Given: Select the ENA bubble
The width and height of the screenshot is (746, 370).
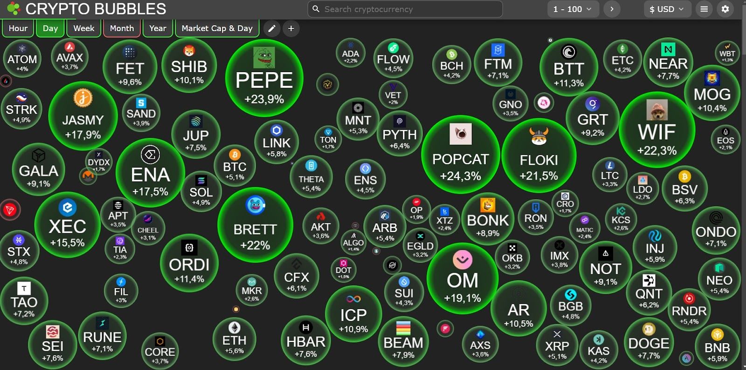Looking at the screenshot, I should click(x=151, y=173).
